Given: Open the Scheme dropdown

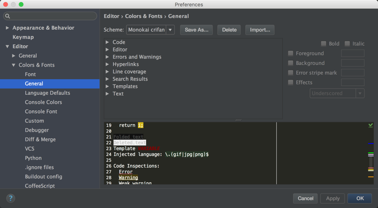Looking at the screenshot, I should point(150,30).
